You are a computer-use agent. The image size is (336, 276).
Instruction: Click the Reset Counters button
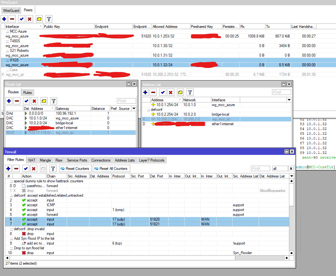click(x=76, y=169)
